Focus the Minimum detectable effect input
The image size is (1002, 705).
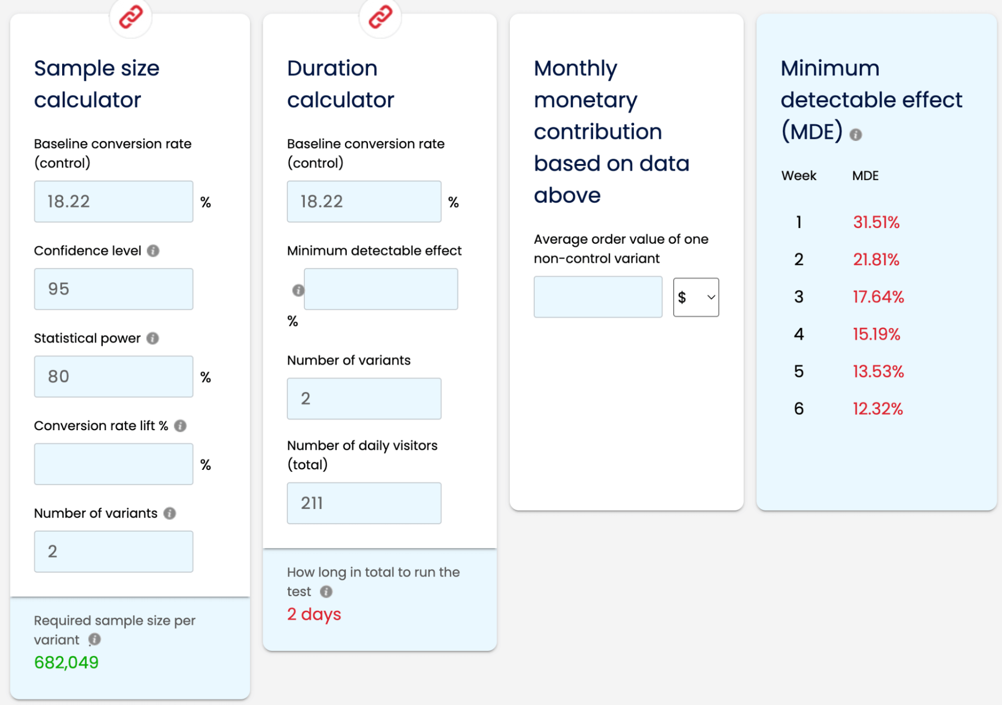(381, 289)
